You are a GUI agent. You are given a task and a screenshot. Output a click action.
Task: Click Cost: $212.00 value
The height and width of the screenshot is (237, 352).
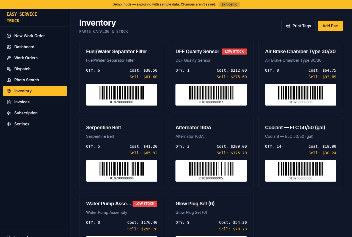(232, 70)
